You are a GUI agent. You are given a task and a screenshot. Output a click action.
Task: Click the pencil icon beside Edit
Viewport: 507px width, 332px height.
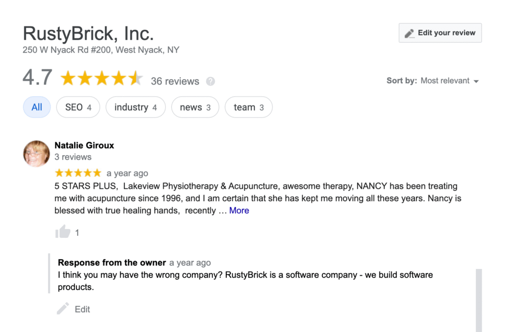pyautogui.click(x=63, y=309)
